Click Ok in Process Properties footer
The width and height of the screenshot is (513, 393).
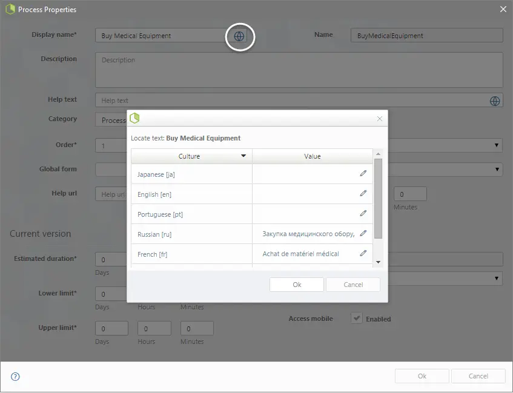422,376
